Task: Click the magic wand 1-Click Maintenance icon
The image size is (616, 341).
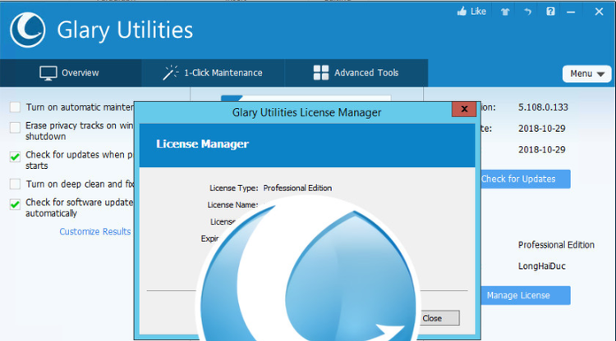Action: coord(171,73)
